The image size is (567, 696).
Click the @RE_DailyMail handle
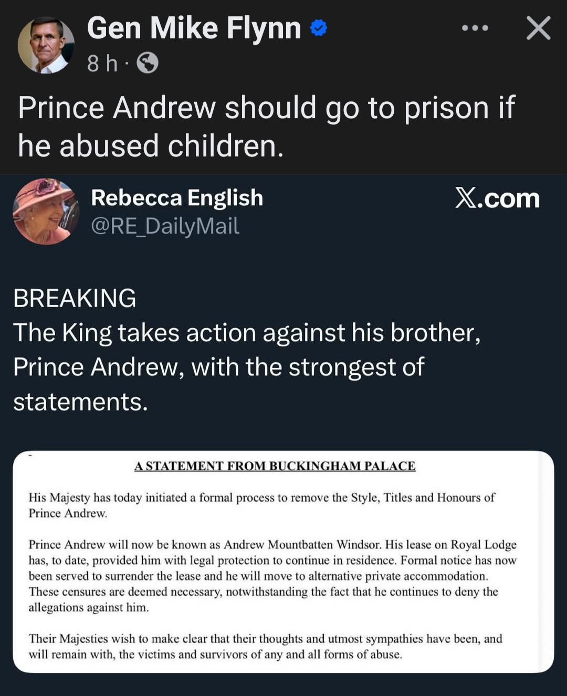click(165, 226)
